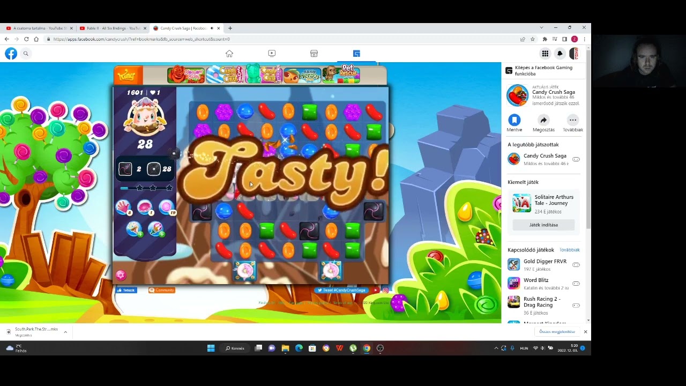Click Mentve saved button in sidebar
The height and width of the screenshot is (386, 686).
(x=514, y=123)
